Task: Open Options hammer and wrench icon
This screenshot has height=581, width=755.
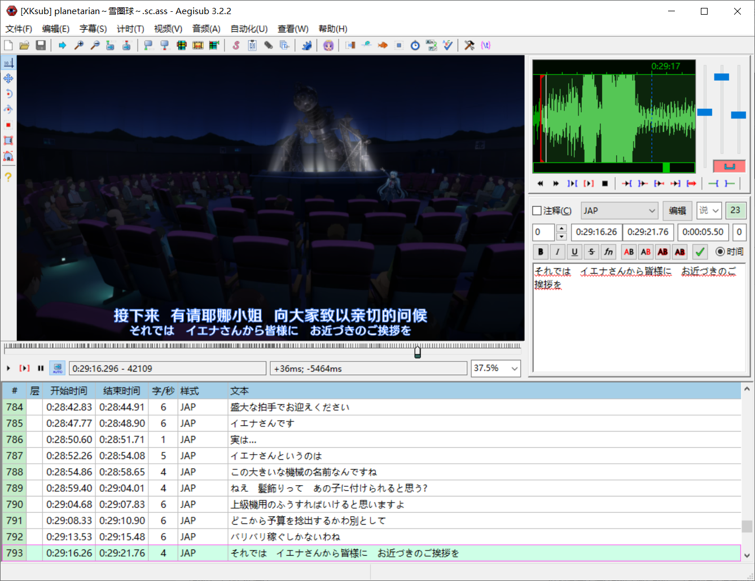Action: click(469, 45)
